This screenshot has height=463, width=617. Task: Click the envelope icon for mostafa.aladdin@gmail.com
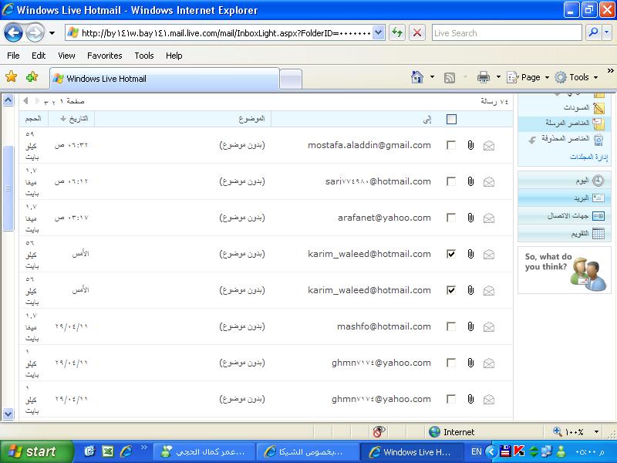[489, 146]
